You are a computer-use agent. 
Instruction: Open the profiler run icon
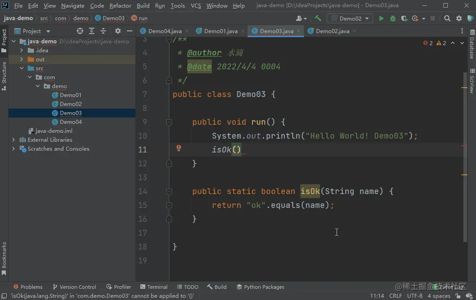pos(415,18)
